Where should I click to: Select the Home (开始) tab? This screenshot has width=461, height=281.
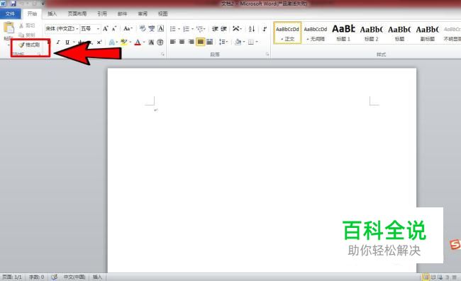pos(32,13)
